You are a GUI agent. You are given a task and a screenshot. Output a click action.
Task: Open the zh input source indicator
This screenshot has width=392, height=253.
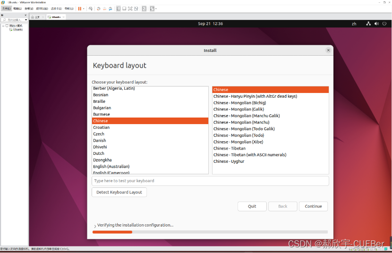(354, 24)
